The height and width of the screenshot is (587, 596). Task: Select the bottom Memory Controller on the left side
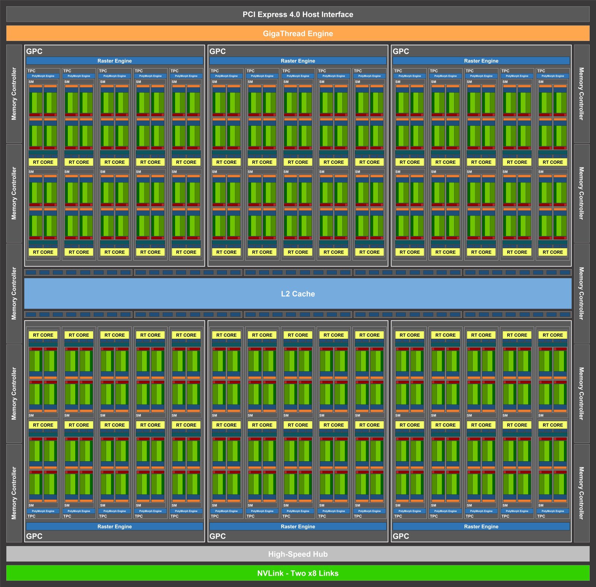[x=14, y=493]
